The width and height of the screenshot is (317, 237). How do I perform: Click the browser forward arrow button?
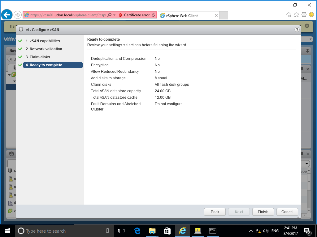pos(18,15)
